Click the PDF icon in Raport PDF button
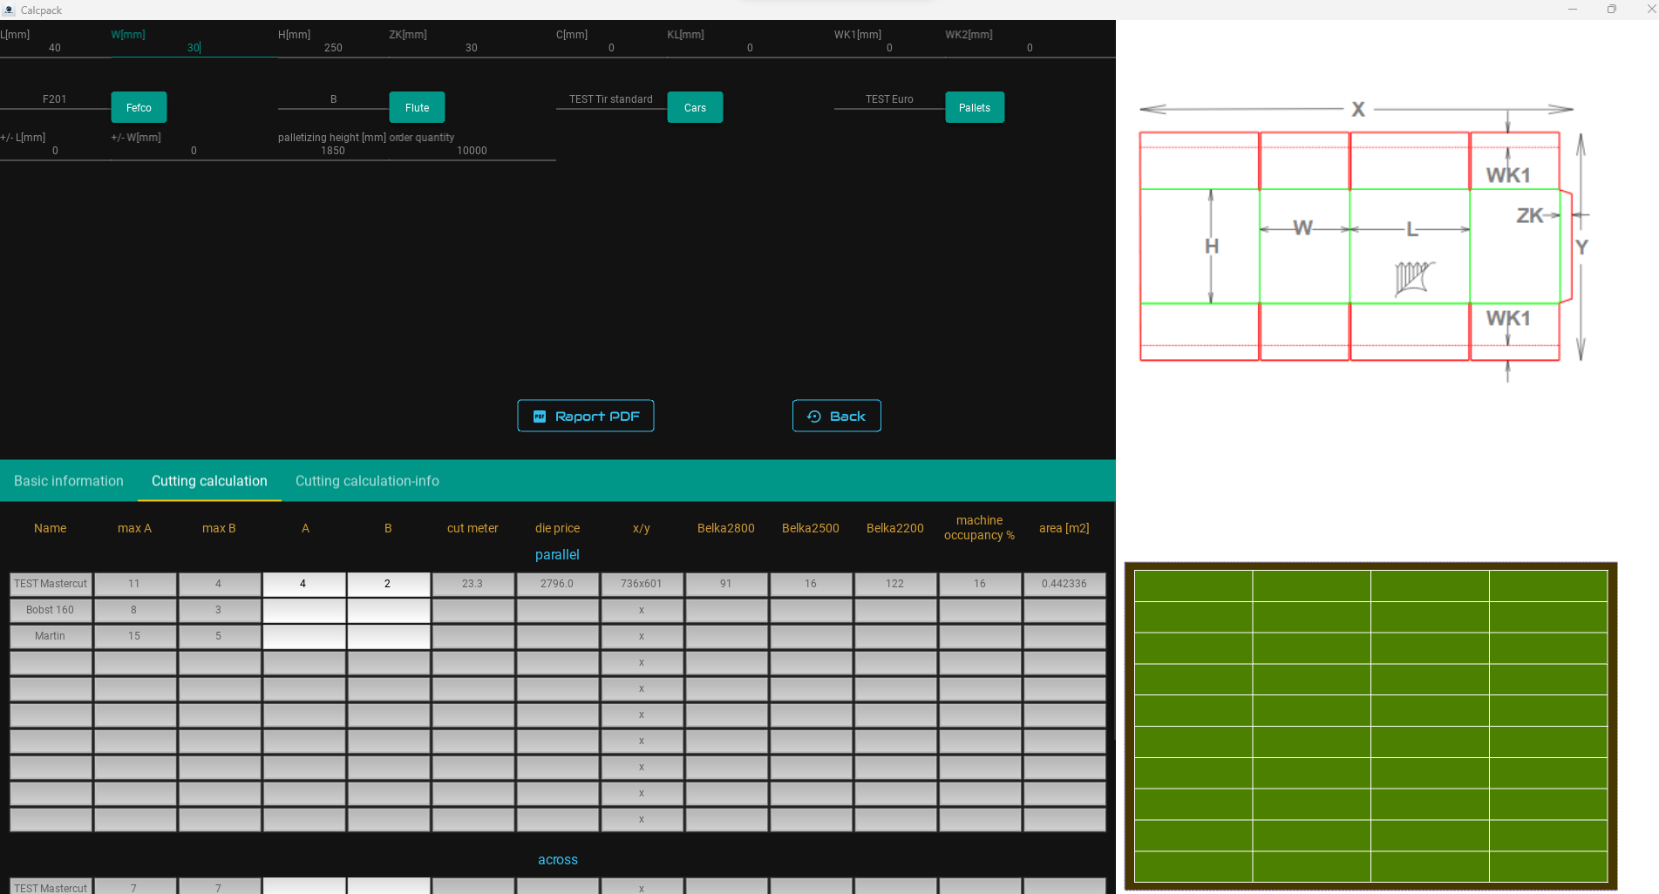 [540, 417]
